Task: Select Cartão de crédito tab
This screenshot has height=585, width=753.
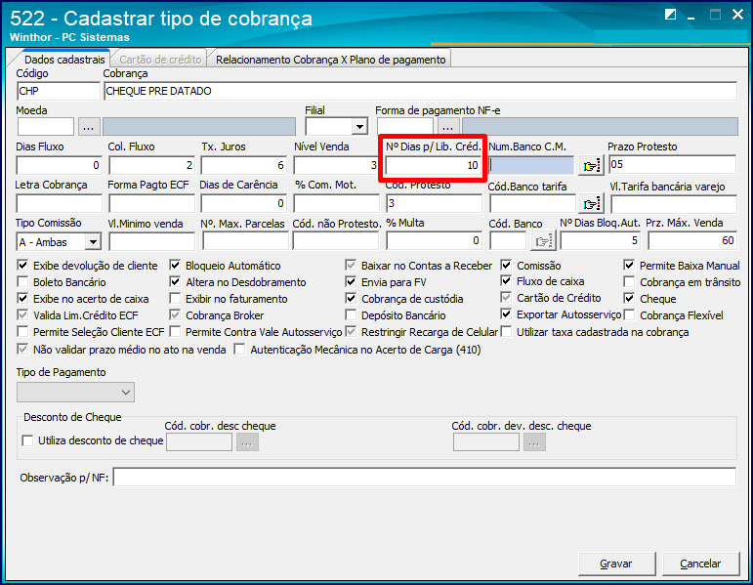Action: pos(160,60)
